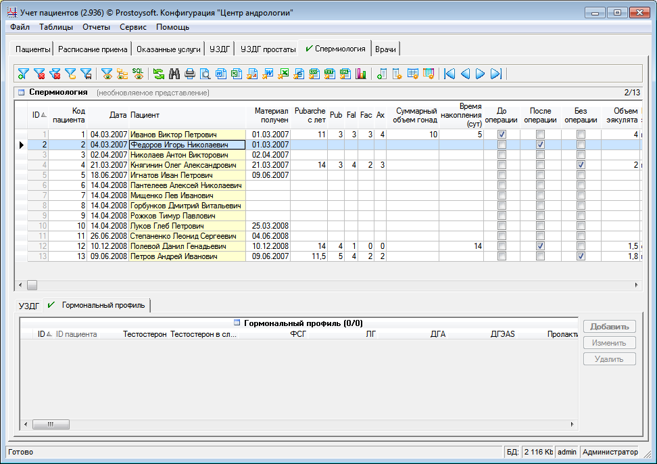Click the add filter funnel icon
Screen dimensions: 657x464
[x=24, y=74]
